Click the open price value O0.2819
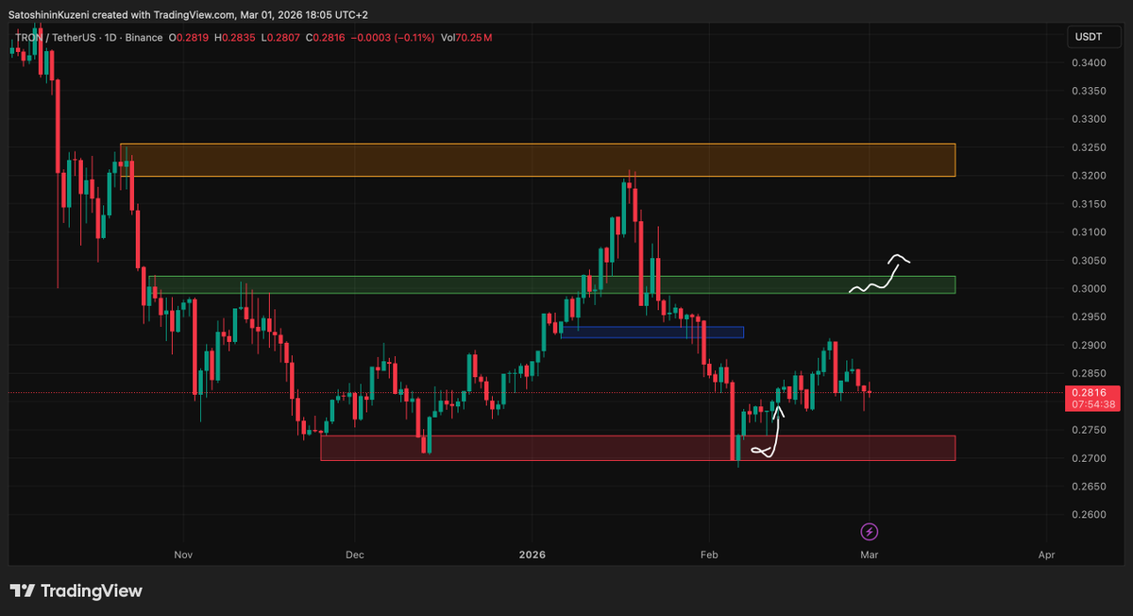This screenshot has height=616, width=1133. [190, 38]
